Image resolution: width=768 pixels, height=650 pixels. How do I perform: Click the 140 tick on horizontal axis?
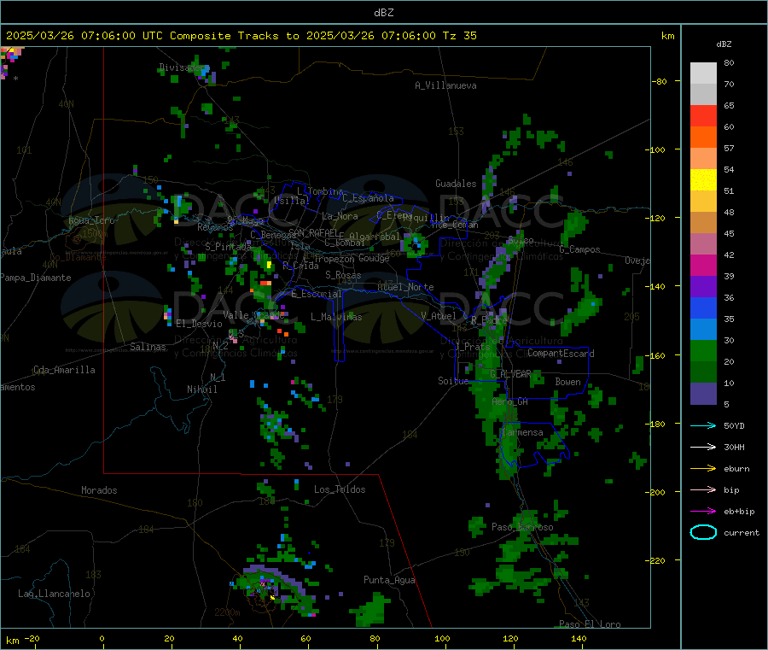(x=579, y=638)
